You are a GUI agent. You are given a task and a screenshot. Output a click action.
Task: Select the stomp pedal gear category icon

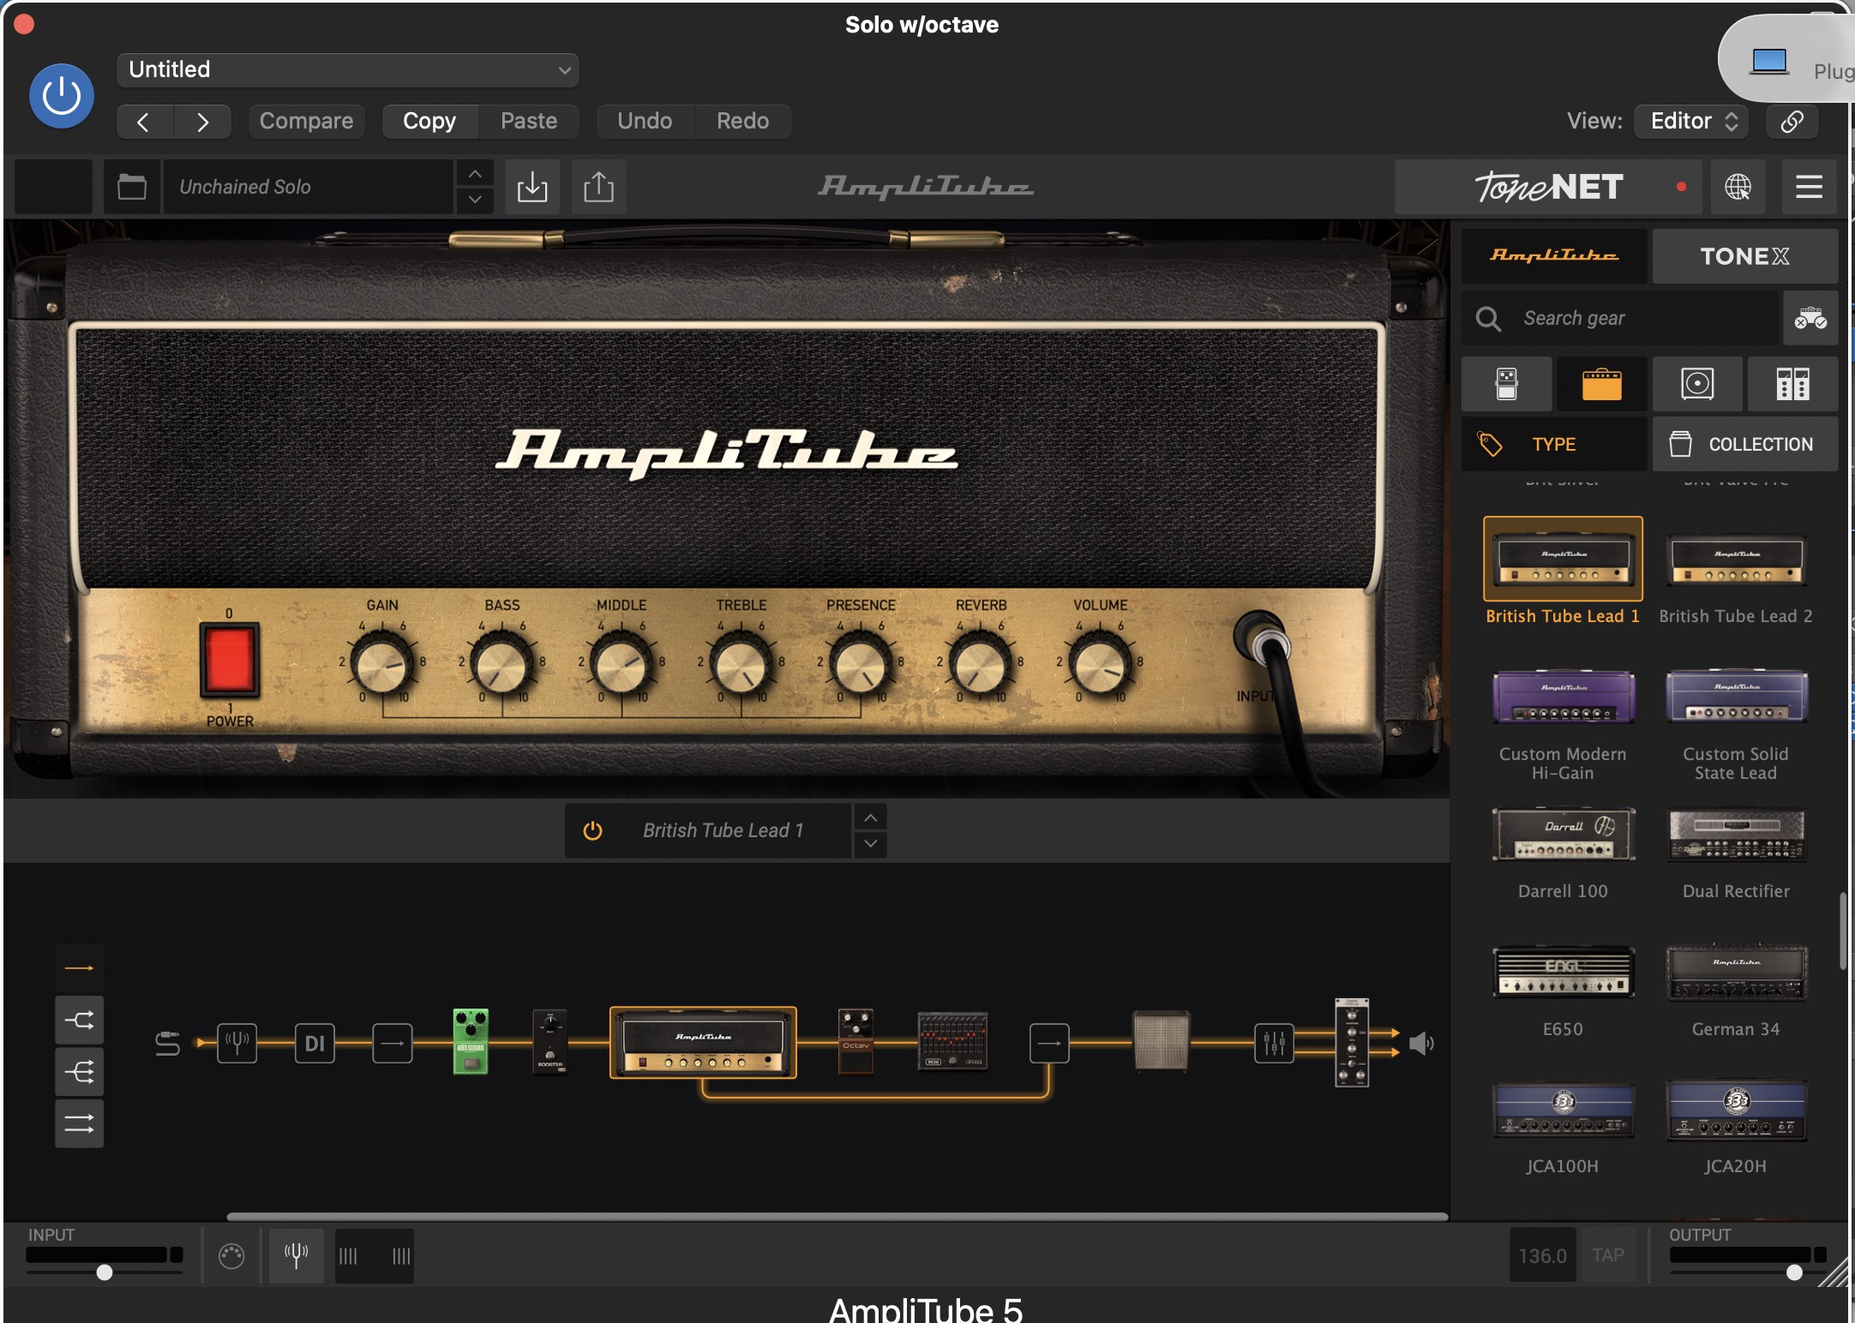[x=1506, y=384]
